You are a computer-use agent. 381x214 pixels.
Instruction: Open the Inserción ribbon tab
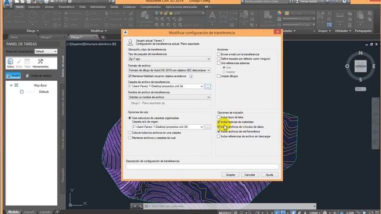[34, 7]
